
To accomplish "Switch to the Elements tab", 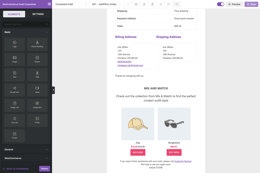I will coord(14,14).
